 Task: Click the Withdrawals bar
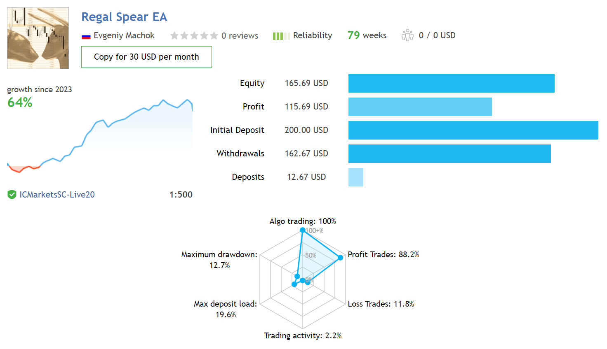tap(449, 154)
